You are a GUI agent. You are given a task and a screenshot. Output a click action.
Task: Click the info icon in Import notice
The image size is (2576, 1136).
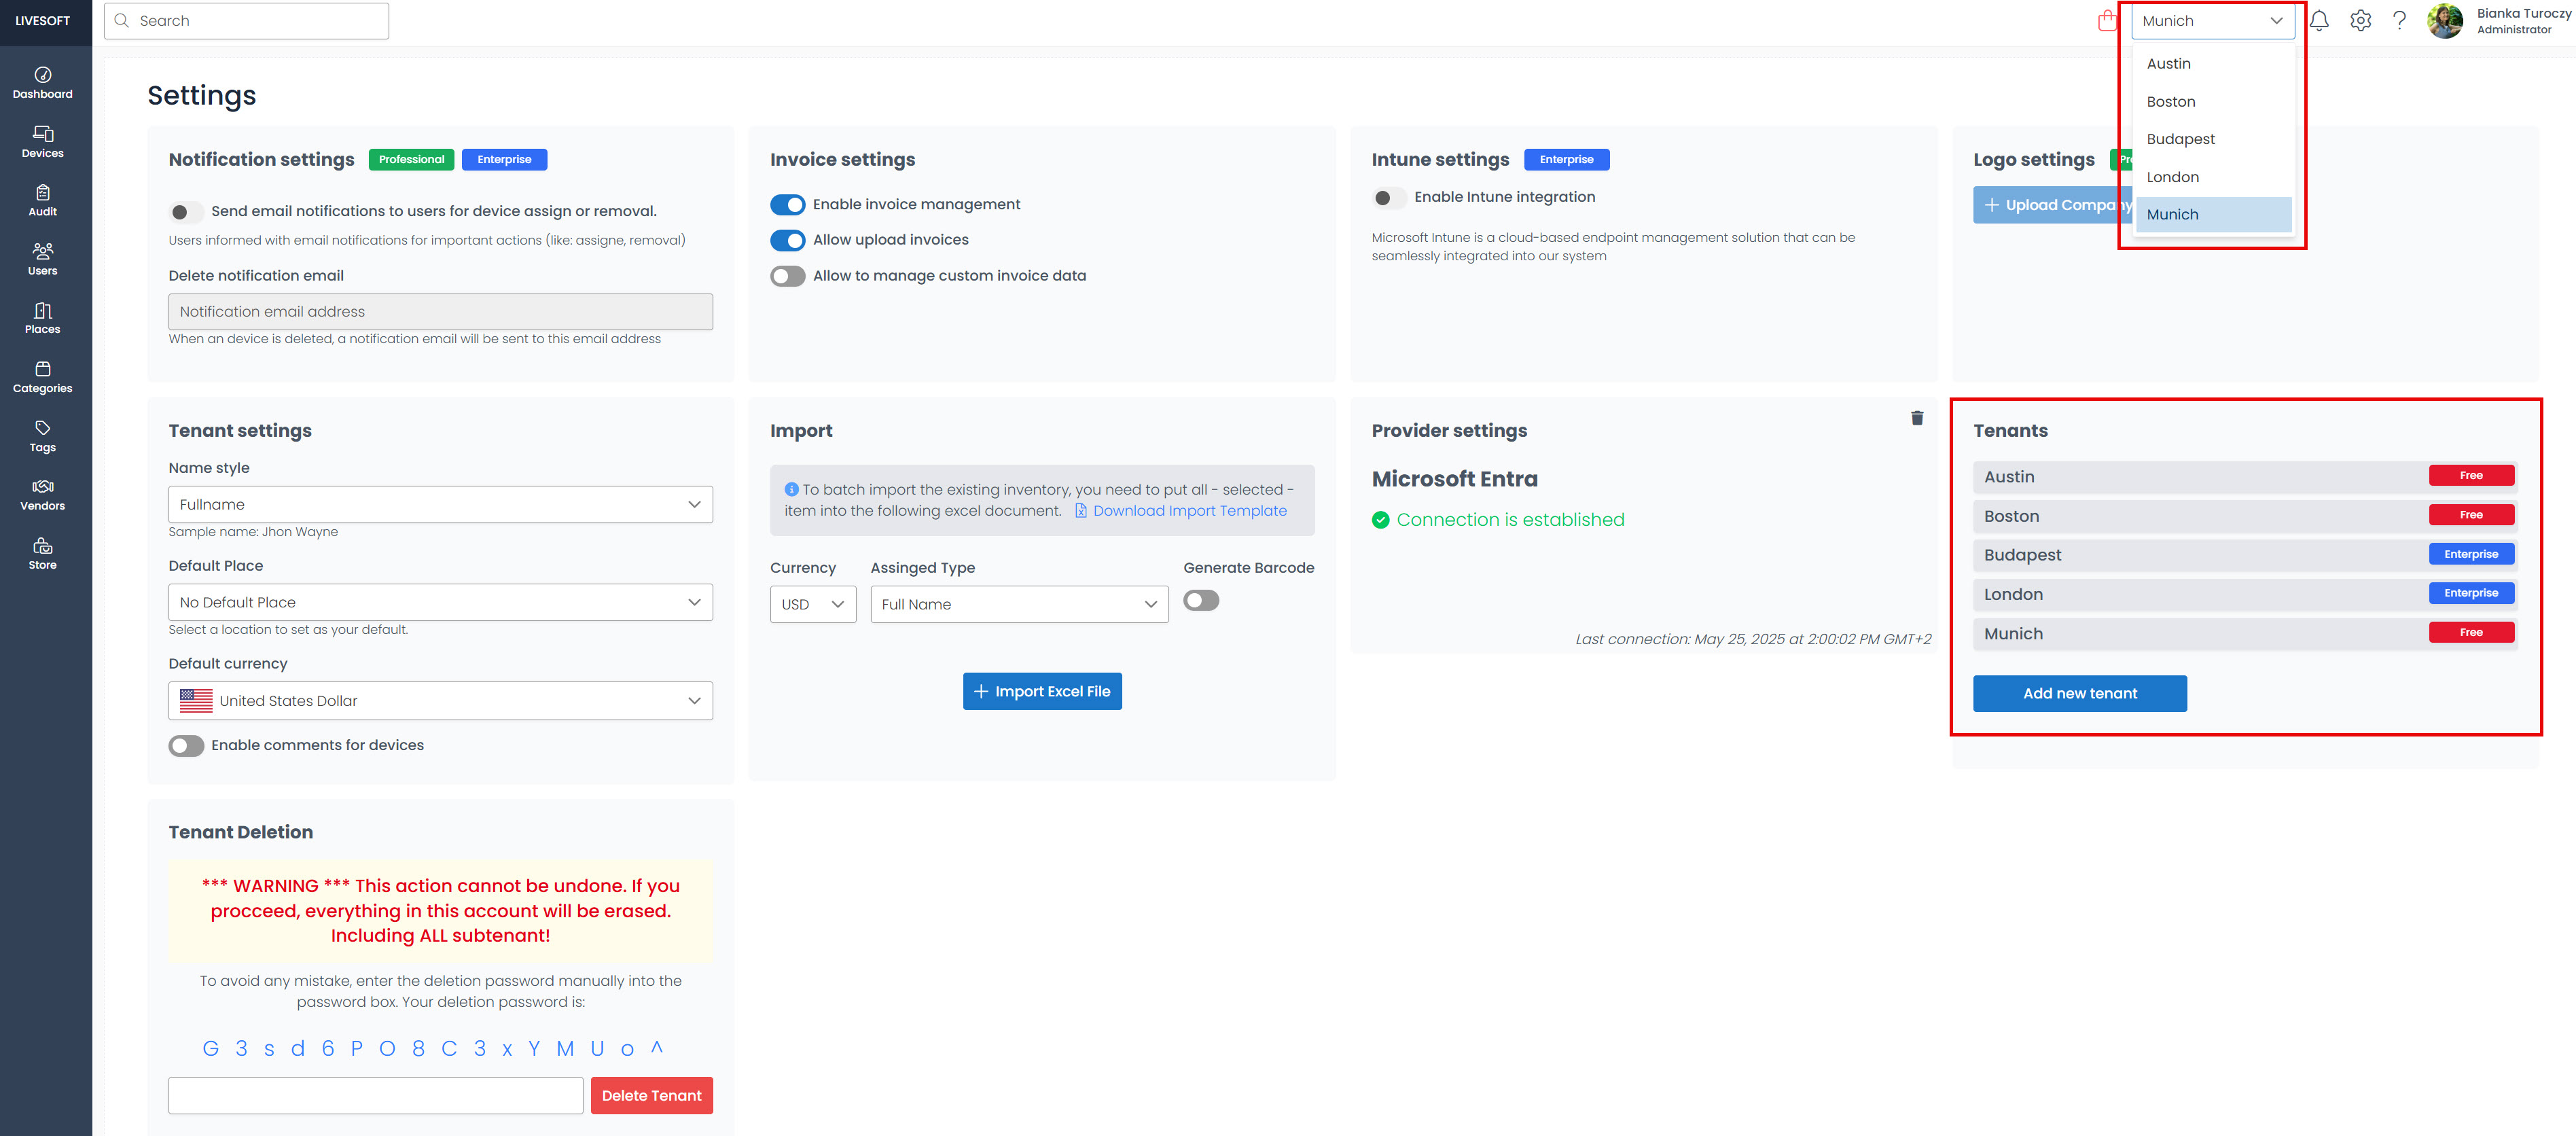coord(791,489)
